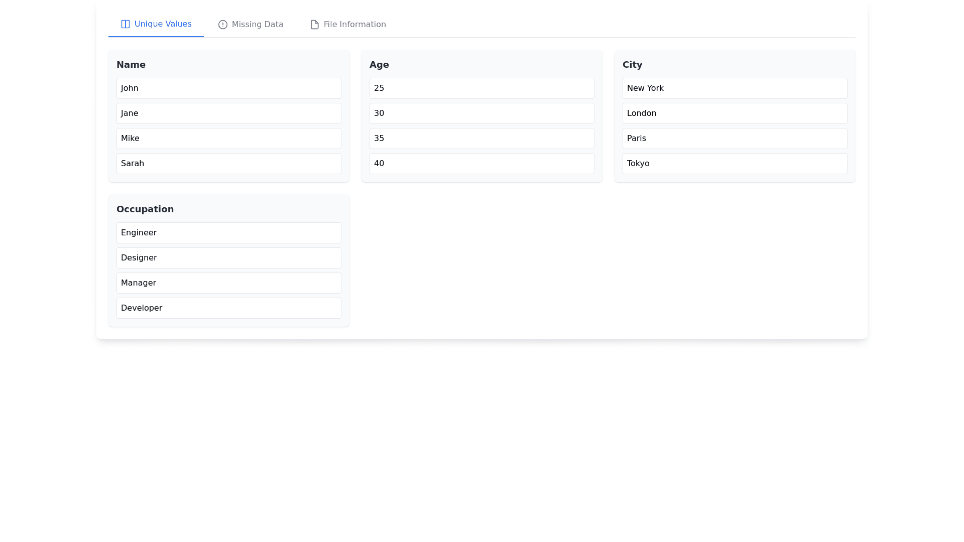Select the John name entry

click(x=228, y=88)
